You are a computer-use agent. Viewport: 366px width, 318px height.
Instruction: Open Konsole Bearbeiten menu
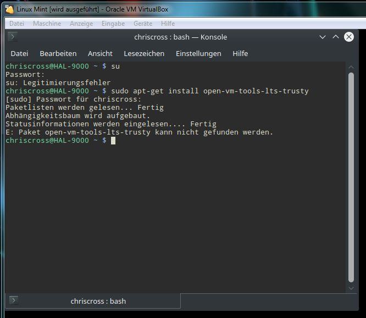pos(58,54)
